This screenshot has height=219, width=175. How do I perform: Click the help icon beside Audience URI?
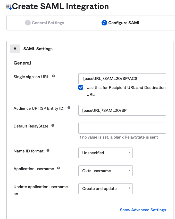69,107
